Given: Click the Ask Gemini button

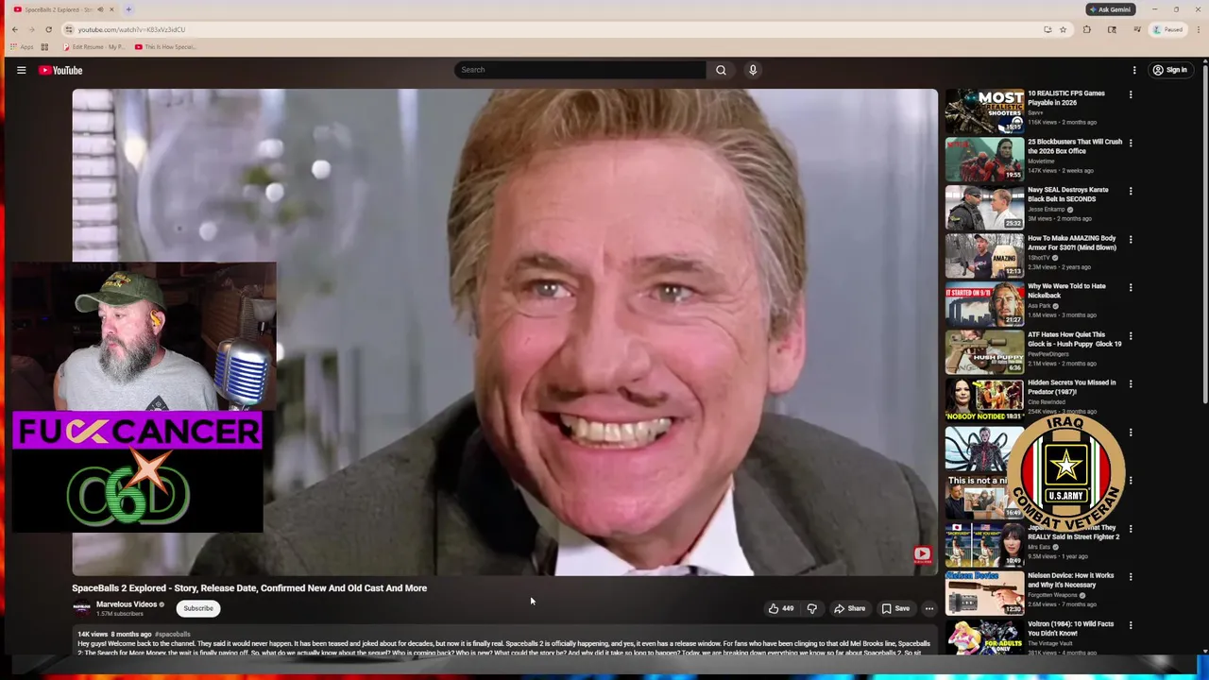Looking at the screenshot, I should point(1110,9).
